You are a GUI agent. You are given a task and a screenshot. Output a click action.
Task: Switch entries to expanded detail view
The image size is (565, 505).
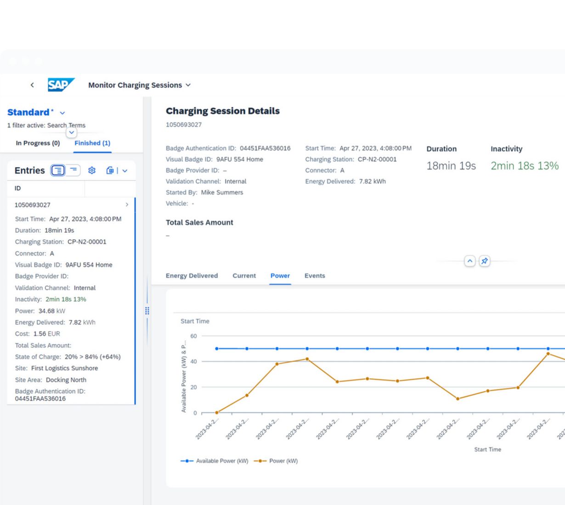point(58,170)
